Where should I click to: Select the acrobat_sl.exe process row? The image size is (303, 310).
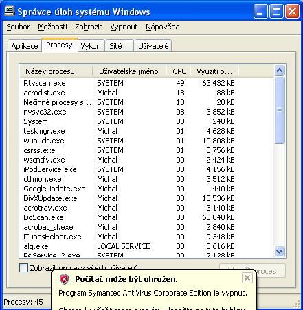[x=146, y=227]
